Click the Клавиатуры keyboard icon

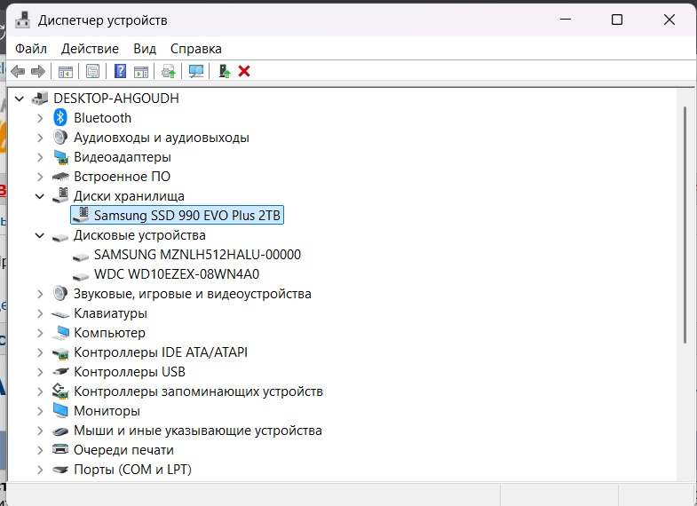pyautogui.click(x=60, y=314)
